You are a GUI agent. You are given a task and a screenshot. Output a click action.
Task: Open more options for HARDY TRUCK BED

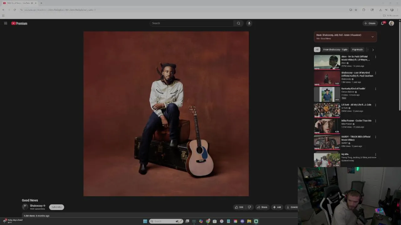375,137
